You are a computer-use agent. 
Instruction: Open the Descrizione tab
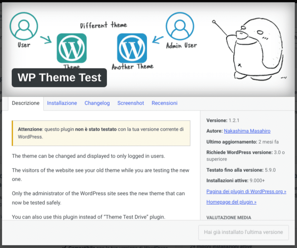click(x=26, y=103)
